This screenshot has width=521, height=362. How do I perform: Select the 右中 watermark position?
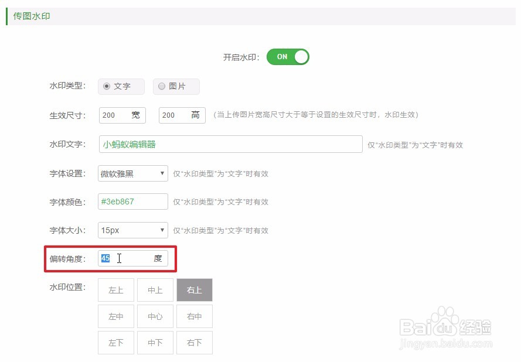point(194,316)
